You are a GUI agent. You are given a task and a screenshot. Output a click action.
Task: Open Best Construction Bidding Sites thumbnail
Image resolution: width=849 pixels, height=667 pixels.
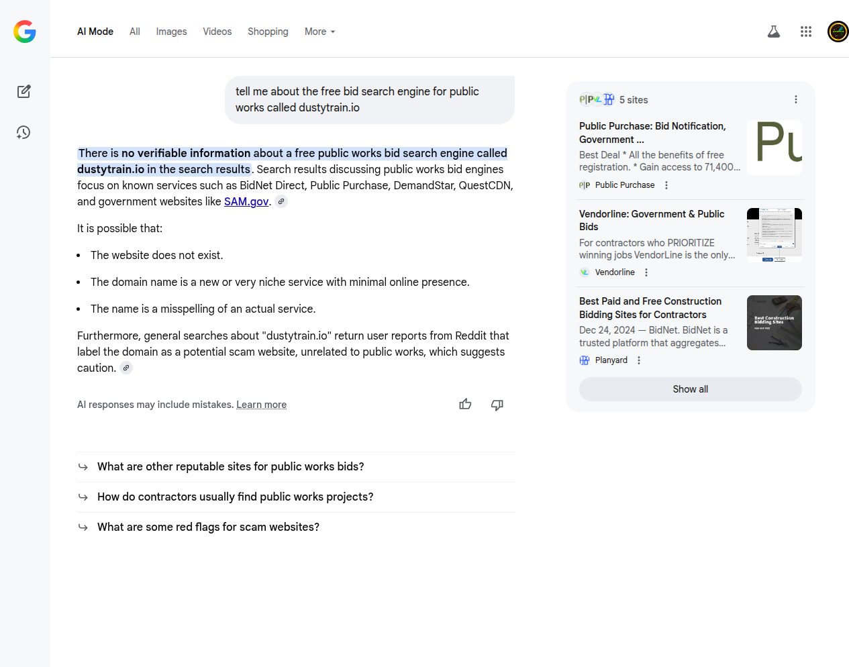click(774, 323)
